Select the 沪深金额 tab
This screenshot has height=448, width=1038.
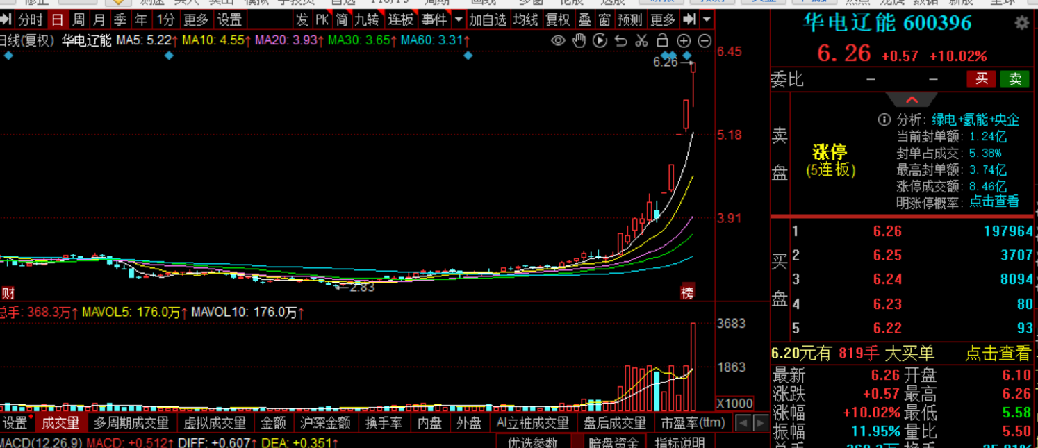coord(325,422)
